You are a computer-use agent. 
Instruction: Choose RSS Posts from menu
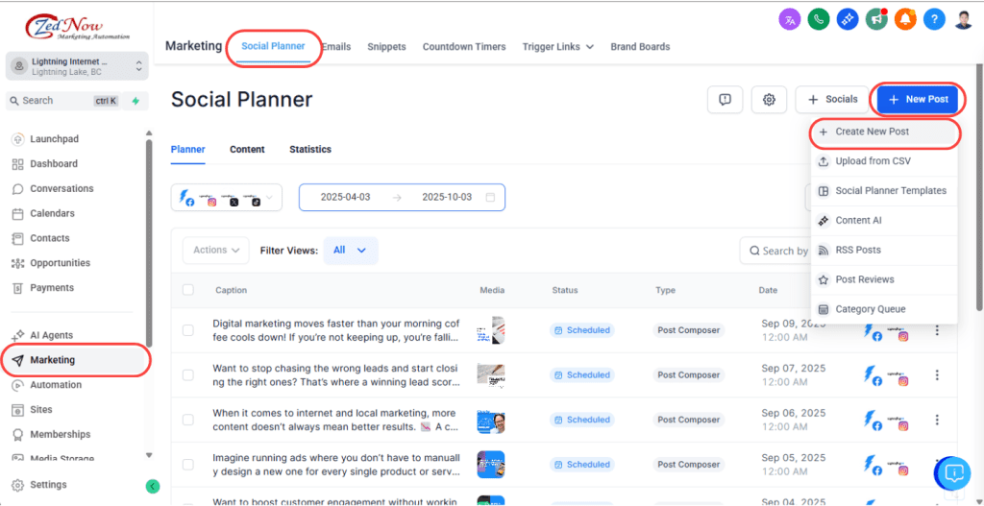tap(884, 250)
